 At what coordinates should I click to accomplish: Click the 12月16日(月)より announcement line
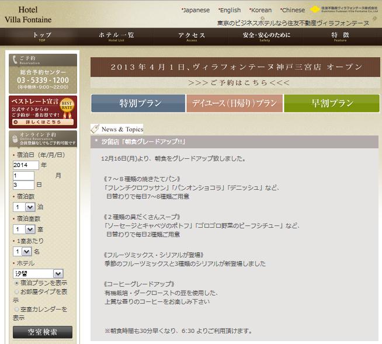(173, 159)
